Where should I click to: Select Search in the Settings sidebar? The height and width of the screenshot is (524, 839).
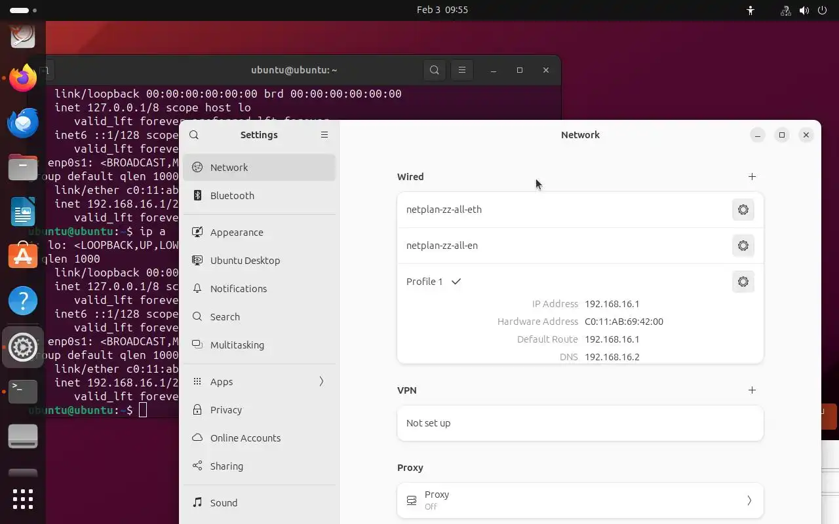pos(260,317)
